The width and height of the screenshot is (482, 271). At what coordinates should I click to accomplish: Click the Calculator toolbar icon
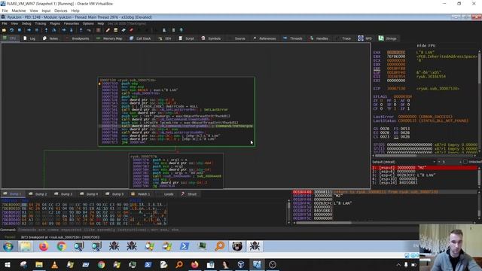coord(173,30)
